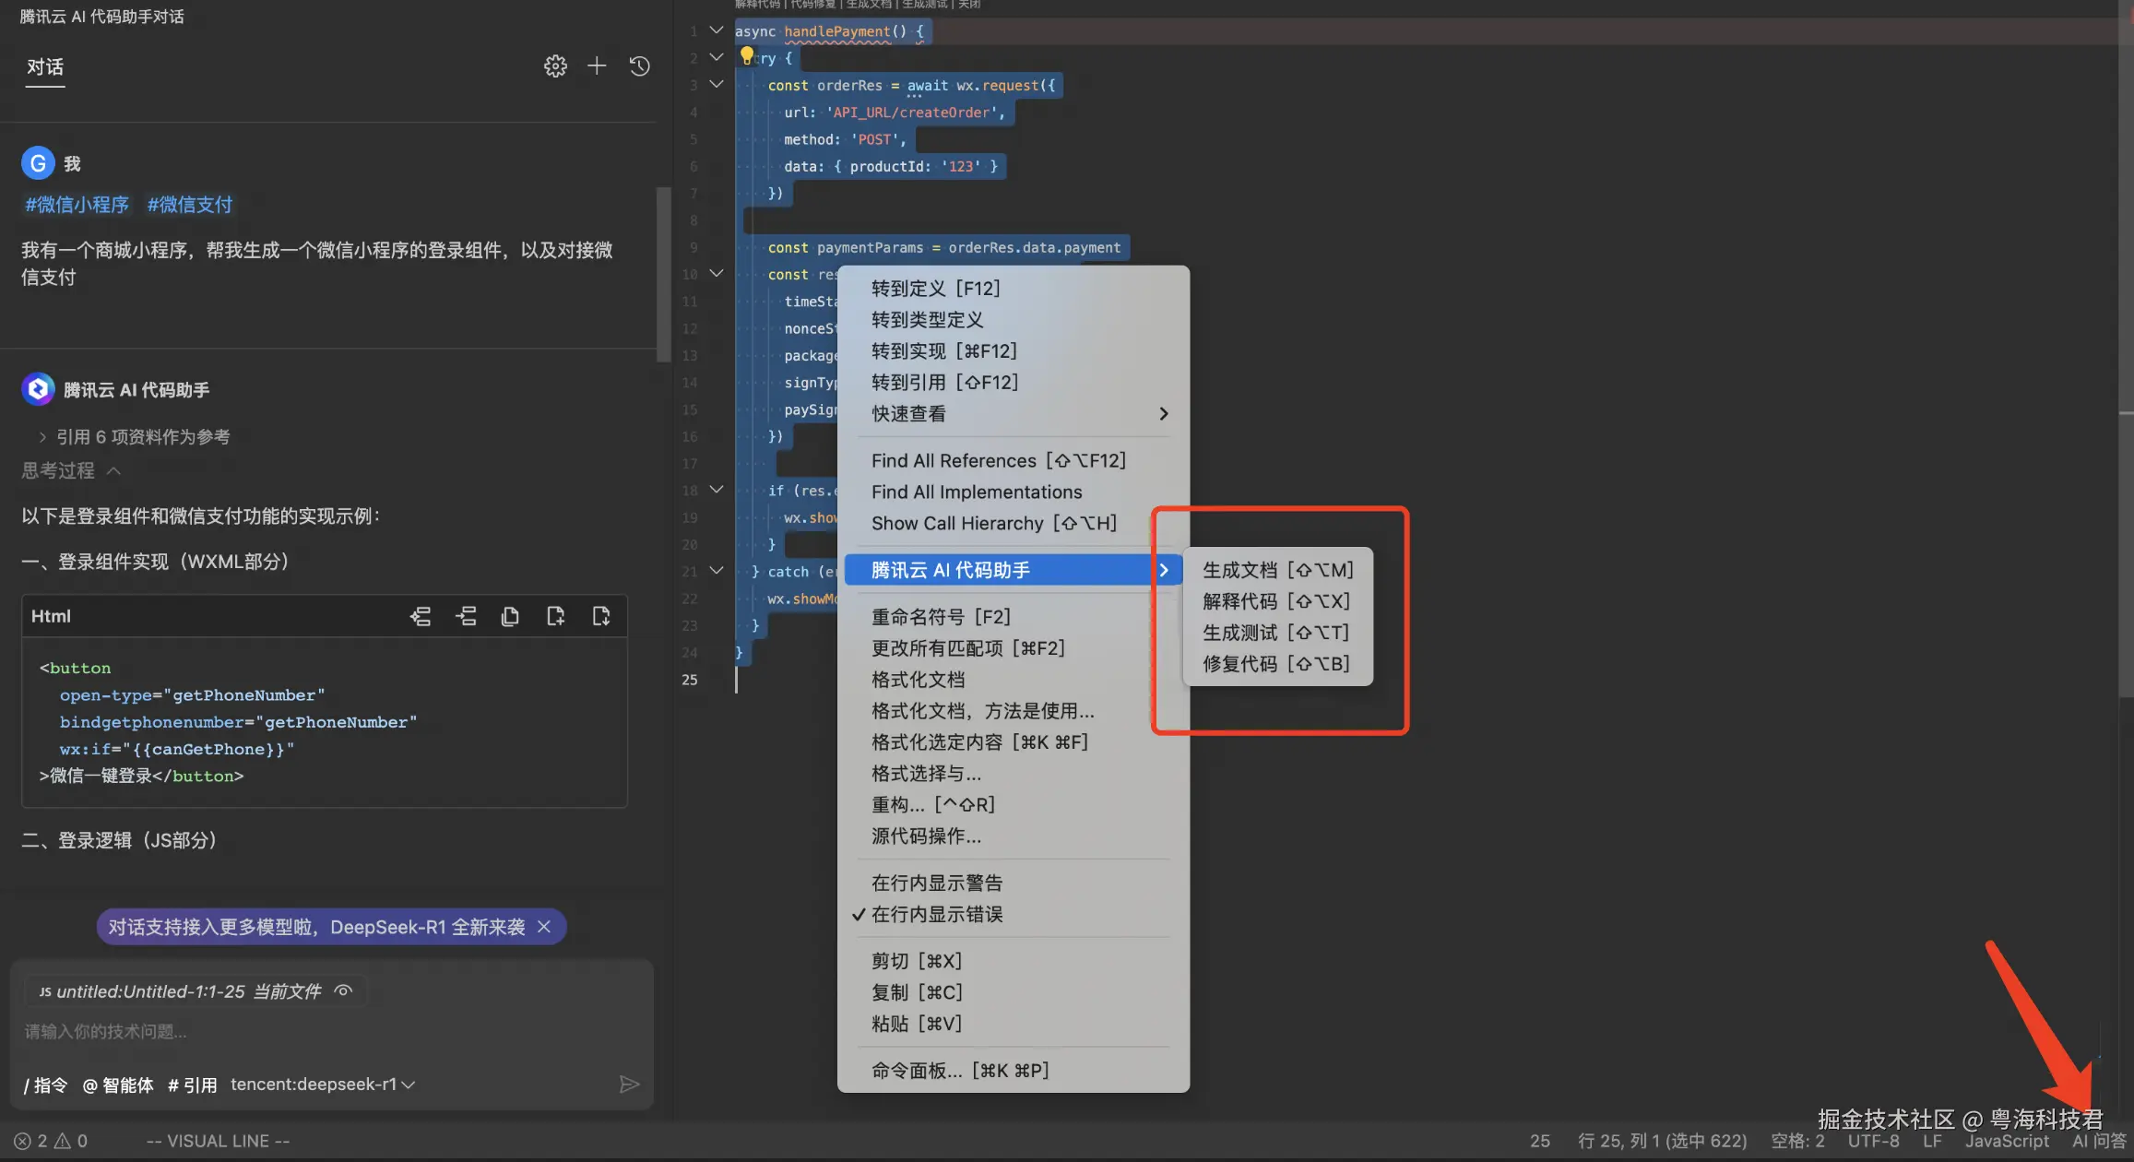Click the technical question input field
Image resolution: width=2134 pixels, height=1162 pixels.
(x=314, y=1031)
